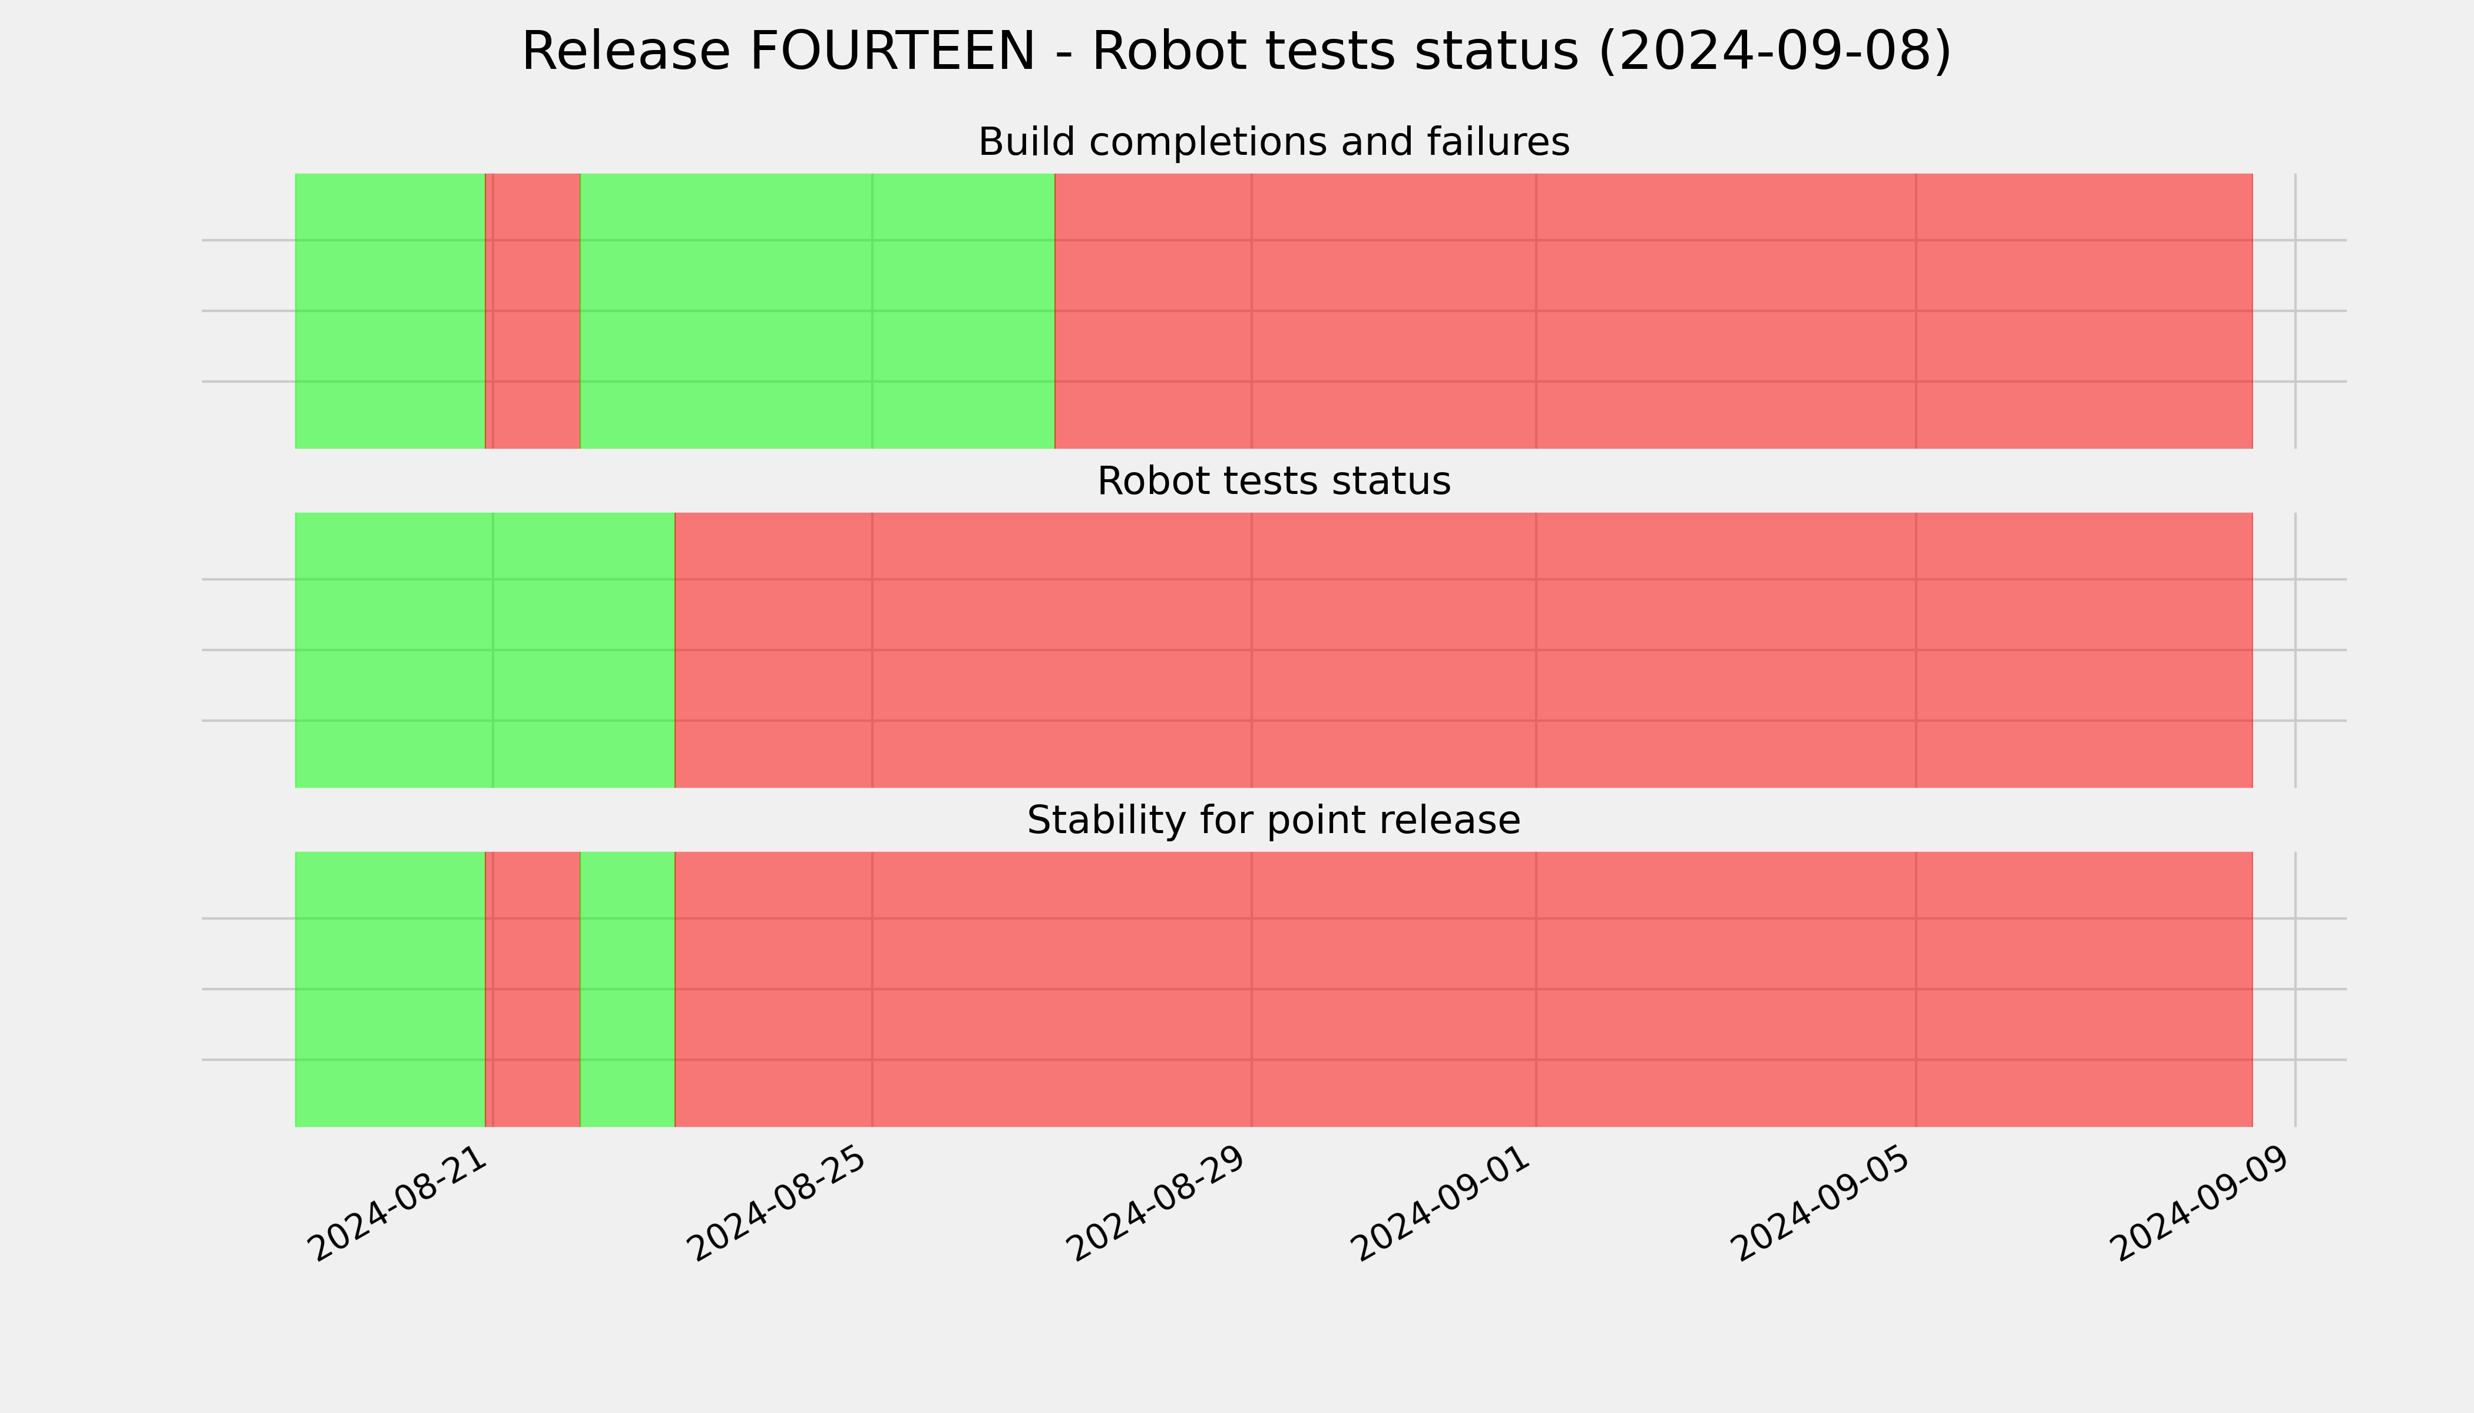Select the 'Robot tests status' subplot title

tap(1273, 482)
